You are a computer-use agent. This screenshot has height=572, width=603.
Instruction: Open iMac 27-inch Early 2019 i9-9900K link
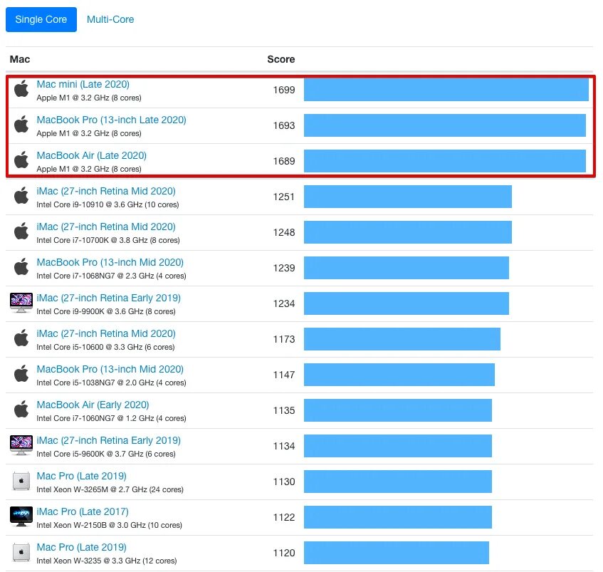pos(108,298)
